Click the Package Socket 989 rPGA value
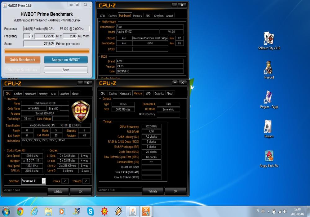310x217 pixels. 45,113
